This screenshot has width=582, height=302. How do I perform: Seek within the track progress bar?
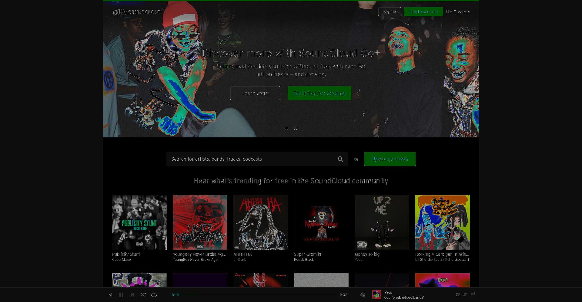[x=259, y=295]
